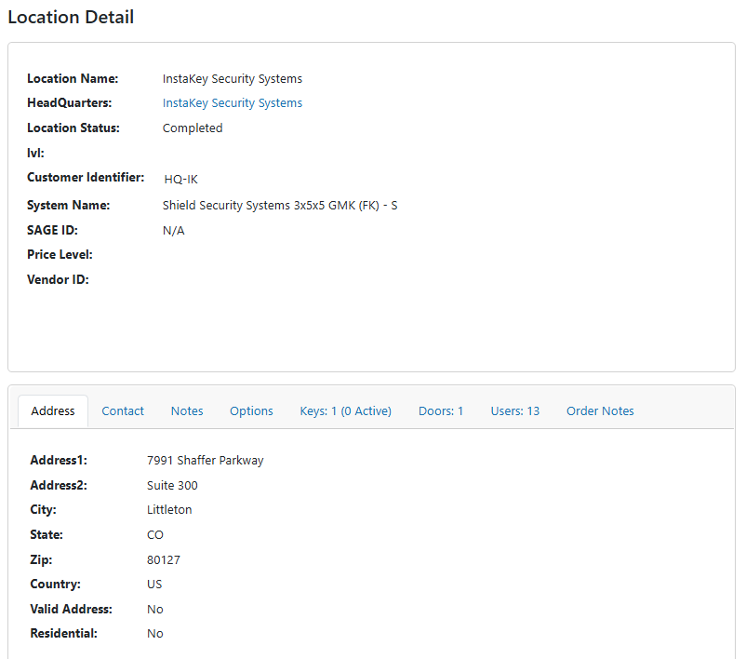This screenshot has width=746, height=659.
Task: Switch to the Users: 13 tab
Action: [514, 410]
